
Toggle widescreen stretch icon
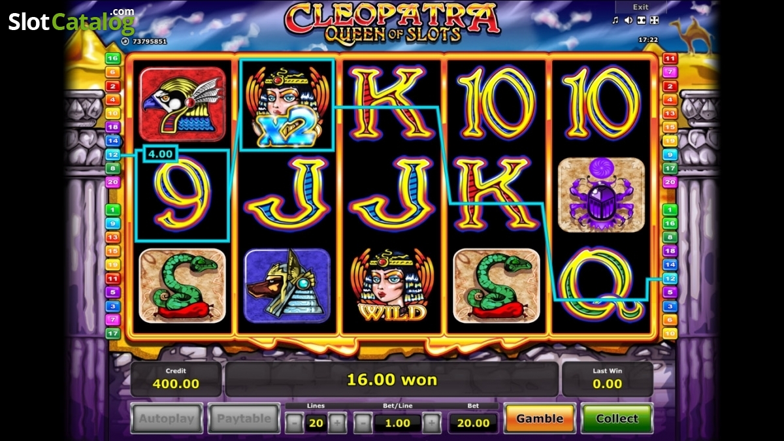point(641,20)
